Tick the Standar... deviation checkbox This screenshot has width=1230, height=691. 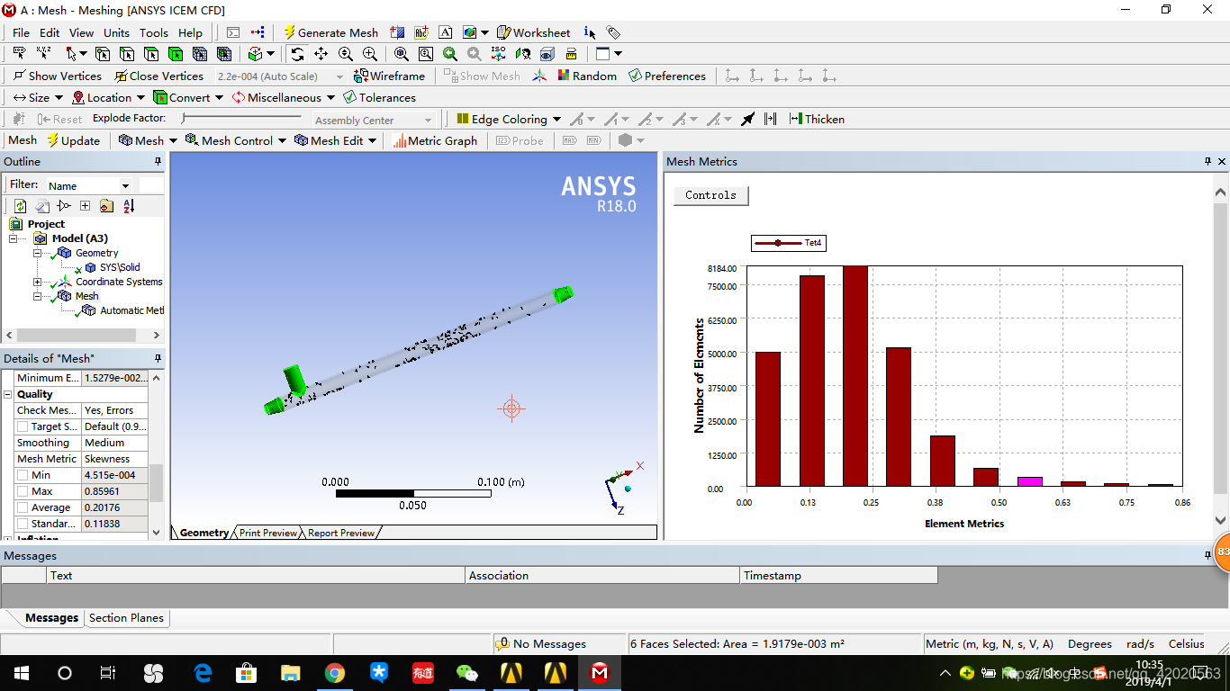tap(23, 524)
